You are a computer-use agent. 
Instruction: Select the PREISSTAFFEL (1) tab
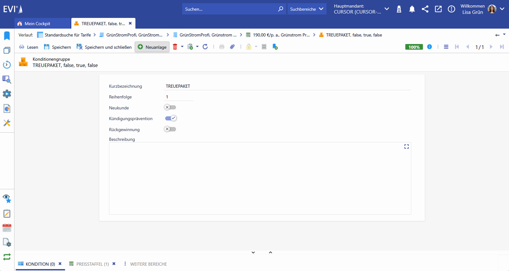(92, 264)
